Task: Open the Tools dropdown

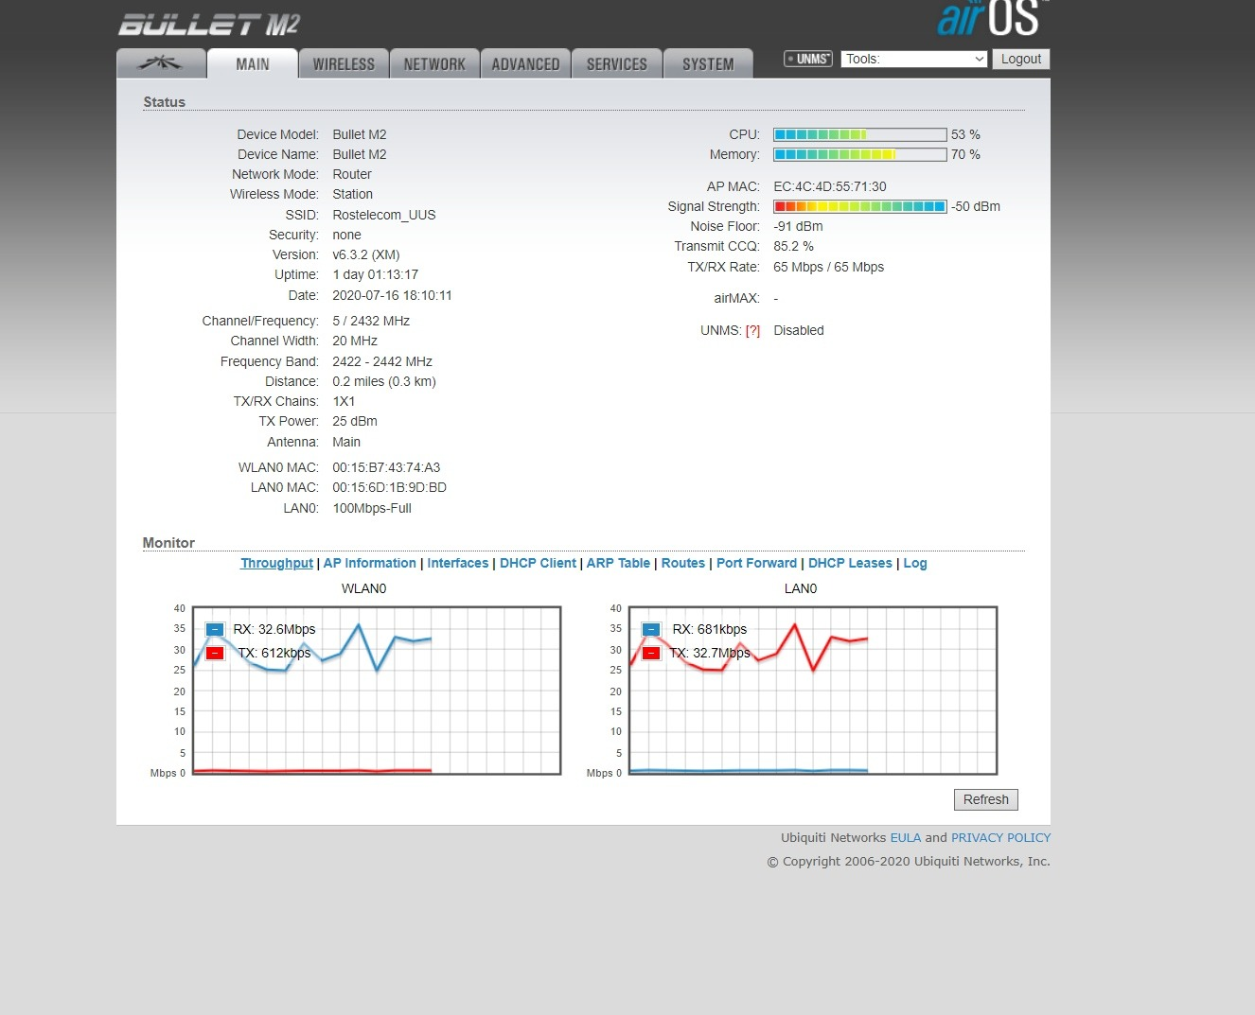Action: (x=914, y=59)
